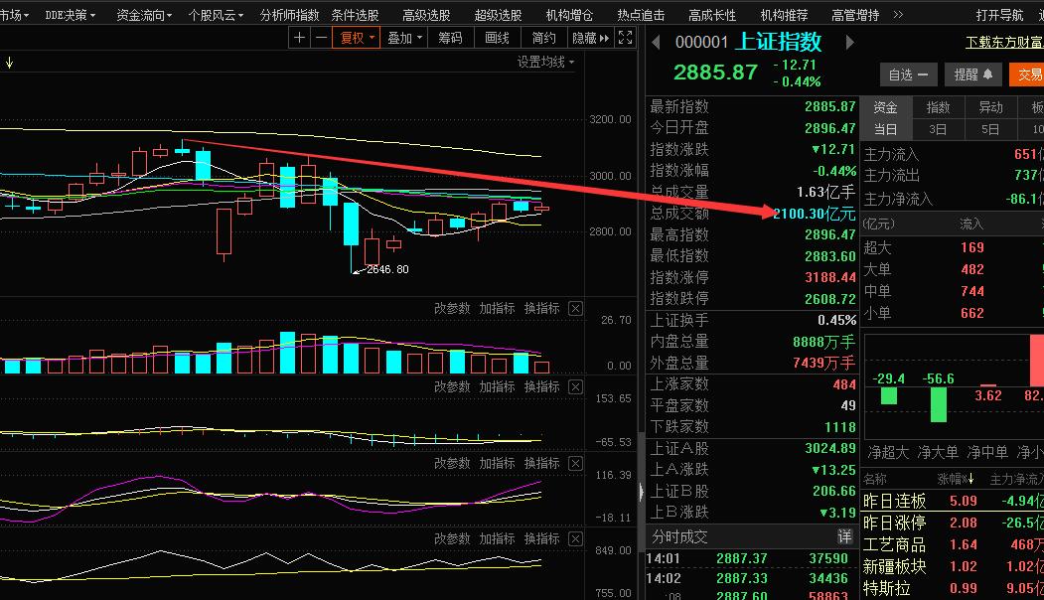Show more menu items with chevron
Screen dimensions: 1044x600
(x=898, y=14)
